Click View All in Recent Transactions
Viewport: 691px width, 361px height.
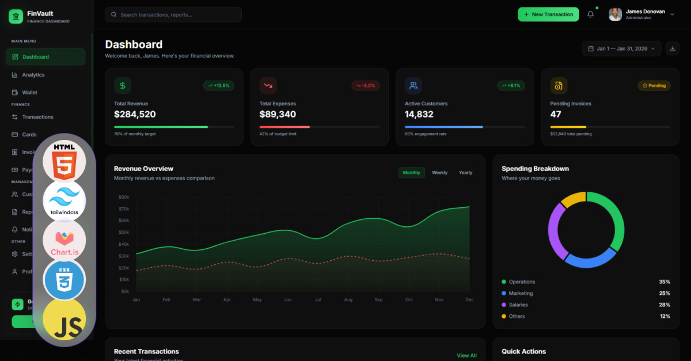coord(466,356)
